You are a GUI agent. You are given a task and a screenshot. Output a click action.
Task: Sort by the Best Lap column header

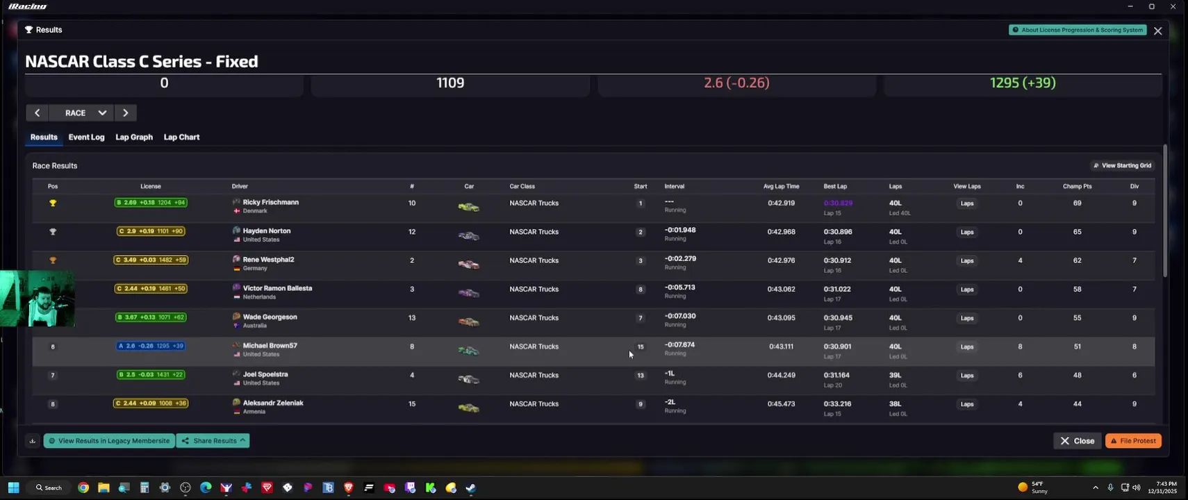point(835,186)
